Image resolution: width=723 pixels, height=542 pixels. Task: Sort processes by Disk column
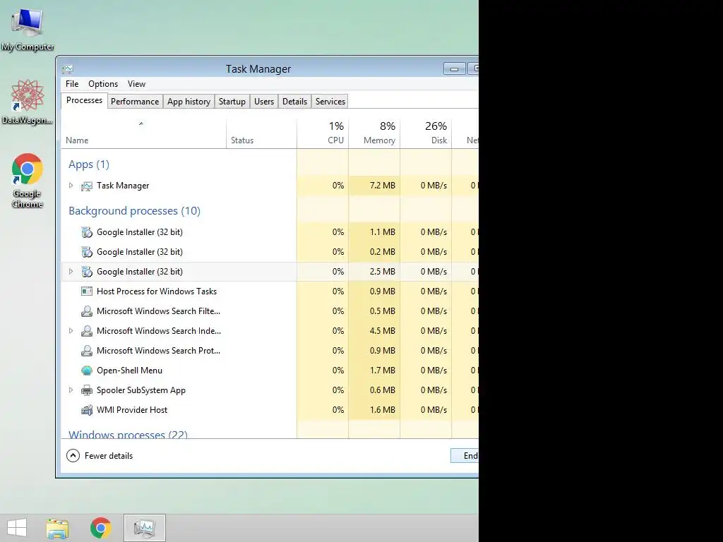click(x=426, y=133)
